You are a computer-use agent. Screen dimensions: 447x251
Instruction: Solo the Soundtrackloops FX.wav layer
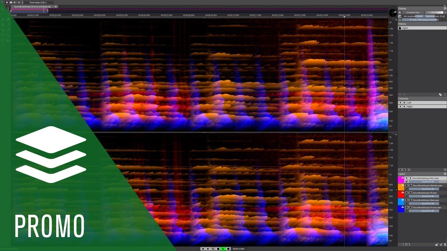(x=410, y=193)
